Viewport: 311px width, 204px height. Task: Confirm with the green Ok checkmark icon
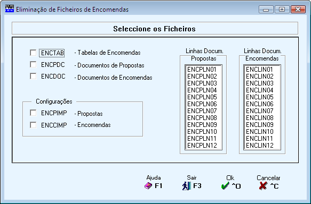click(x=225, y=186)
